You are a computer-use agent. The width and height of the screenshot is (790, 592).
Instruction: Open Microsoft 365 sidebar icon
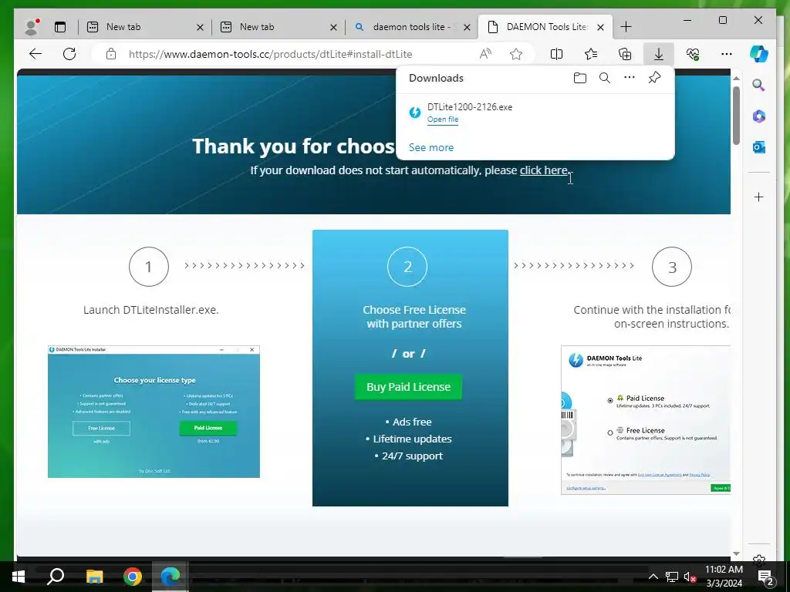759,116
